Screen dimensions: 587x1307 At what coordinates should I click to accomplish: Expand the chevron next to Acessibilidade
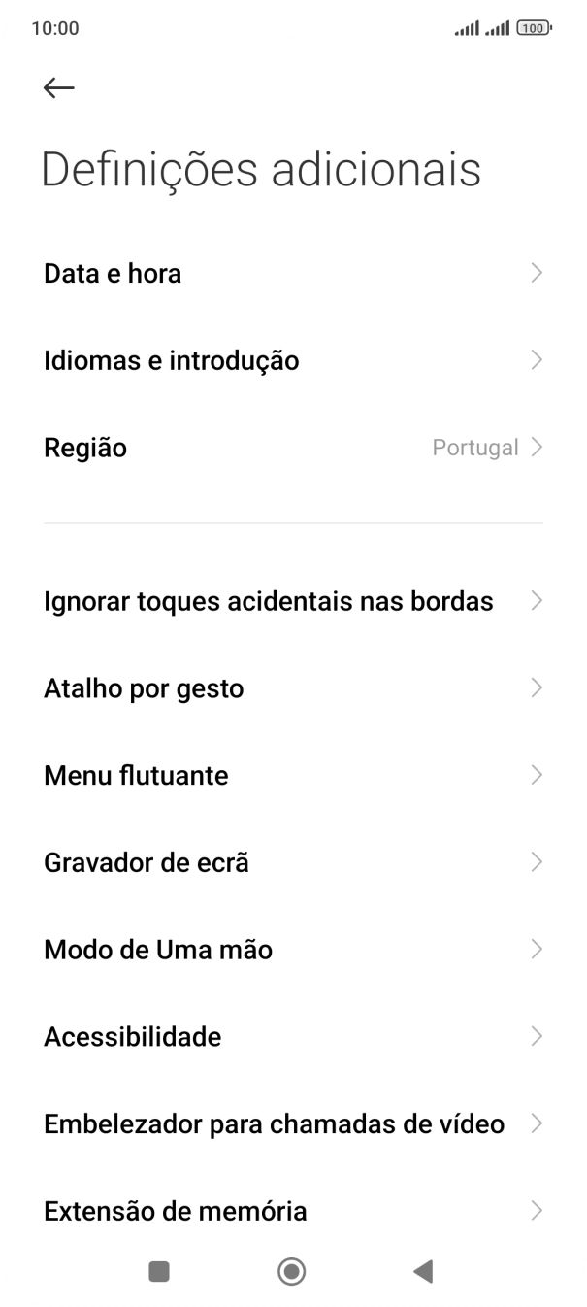point(537,1036)
